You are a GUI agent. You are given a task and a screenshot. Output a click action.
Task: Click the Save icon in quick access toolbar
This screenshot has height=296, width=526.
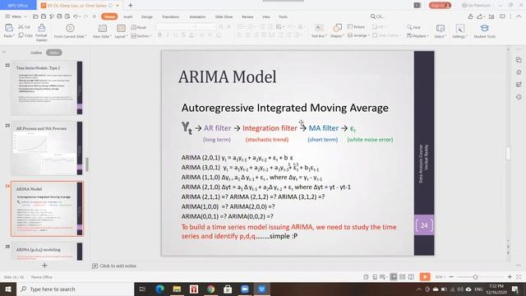tap(44, 16)
